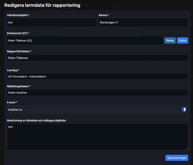The image size is (193, 165).
Task: Save with the Spara ändringar button
Action: (177, 158)
